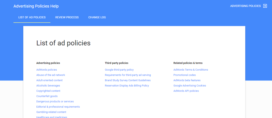
Task: Click Requirements for third-party ad serving
Action: point(128,75)
